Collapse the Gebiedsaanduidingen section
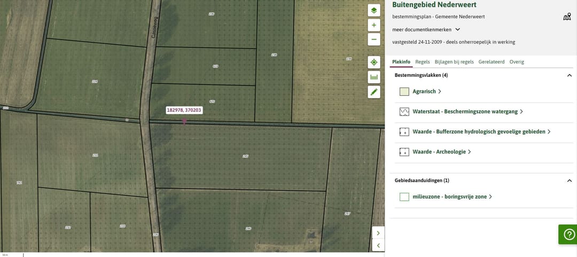The width and height of the screenshot is (577, 257). pos(569,181)
